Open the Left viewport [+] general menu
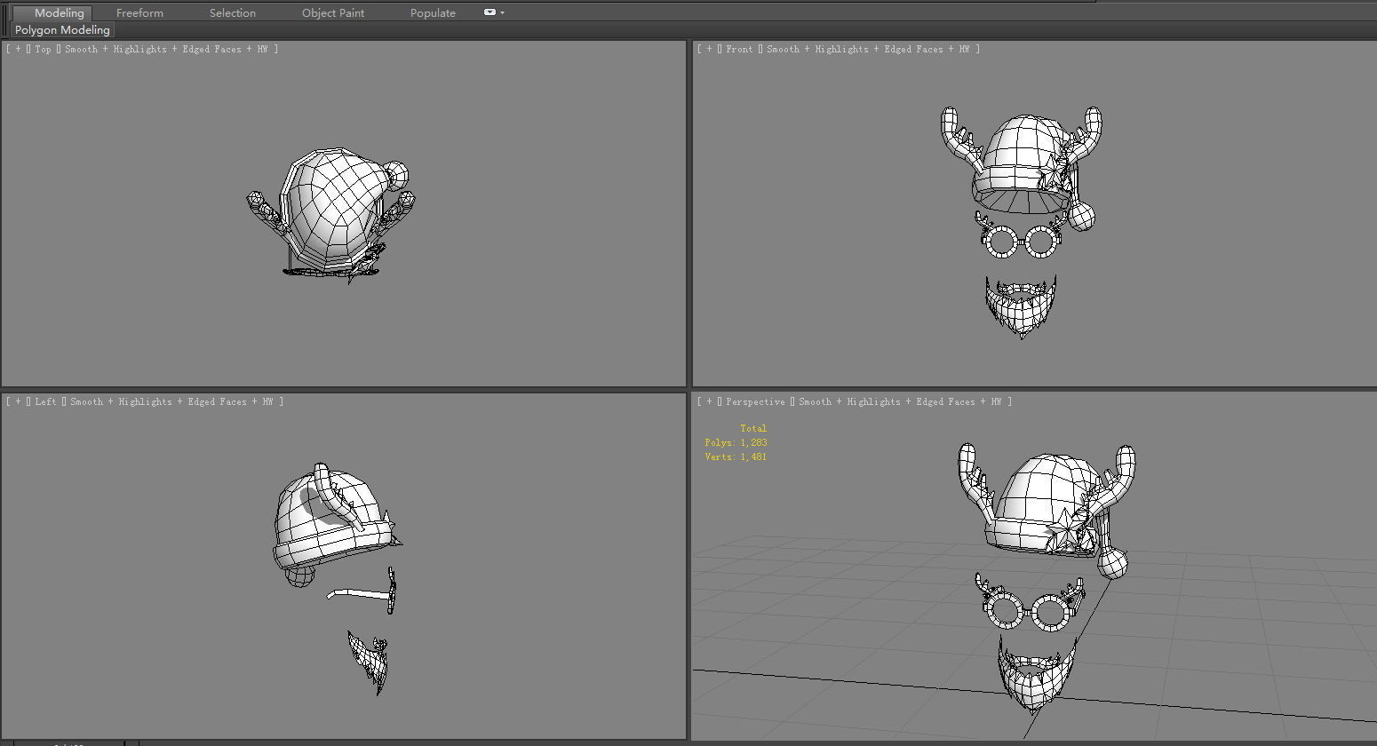1377x746 pixels. [x=18, y=401]
